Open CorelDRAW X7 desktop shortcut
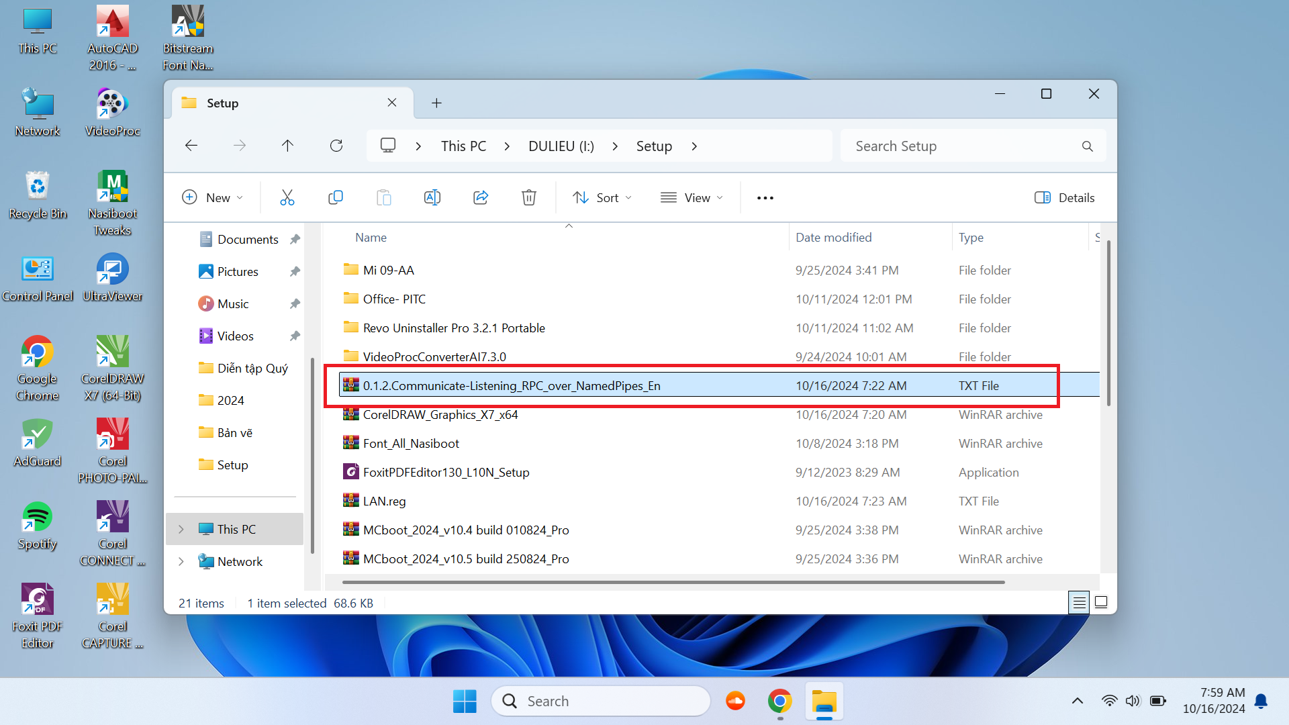 [113, 369]
